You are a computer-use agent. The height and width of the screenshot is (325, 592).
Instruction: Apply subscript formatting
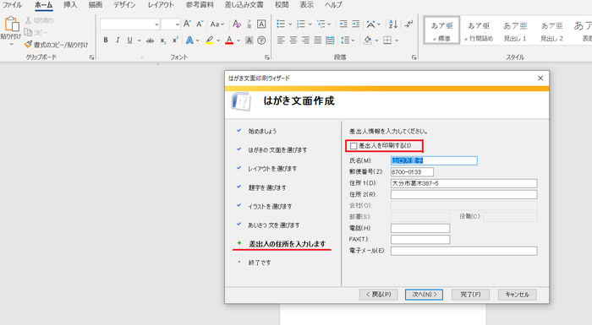coord(162,40)
